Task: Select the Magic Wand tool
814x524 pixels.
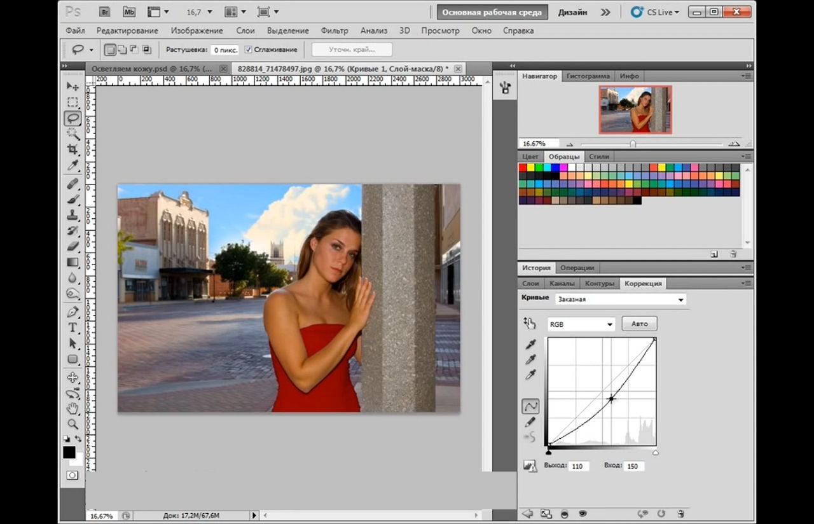Action: (72, 134)
